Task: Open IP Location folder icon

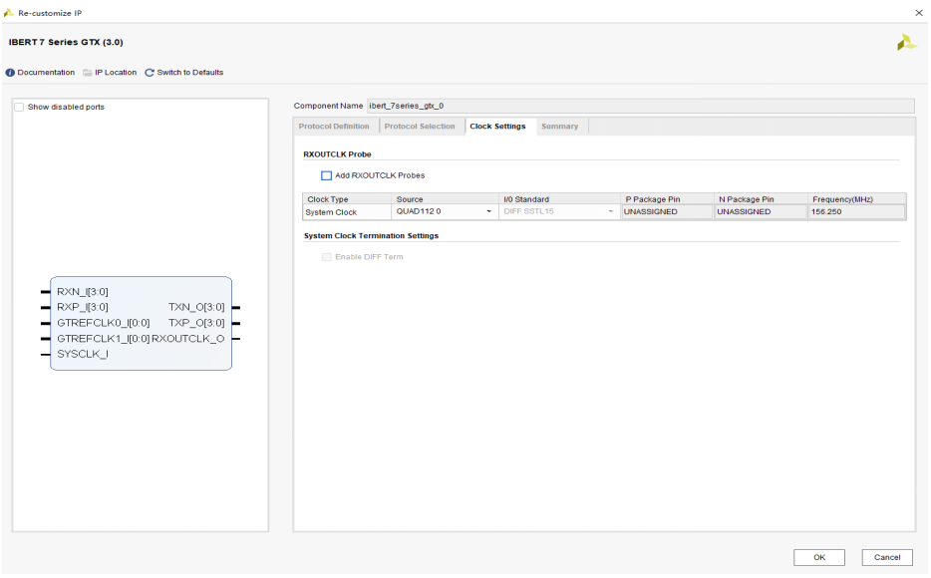Action: point(88,73)
